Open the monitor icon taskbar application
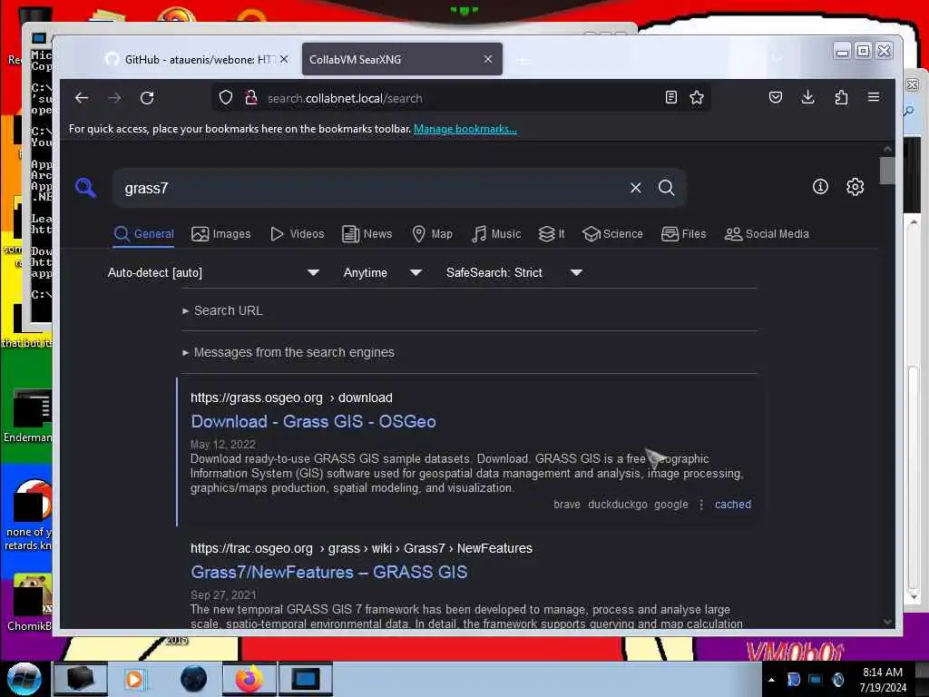The height and width of the screenshot is (697, 929). click(x=306, y=679)
